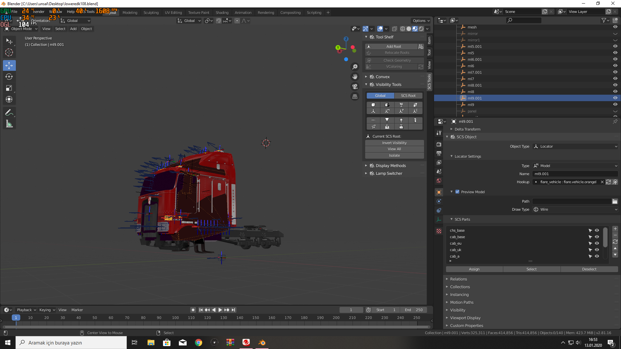Switch to the Modeling workspace tab
Viewport: 621px width, 349px height.
pos(130,13)
